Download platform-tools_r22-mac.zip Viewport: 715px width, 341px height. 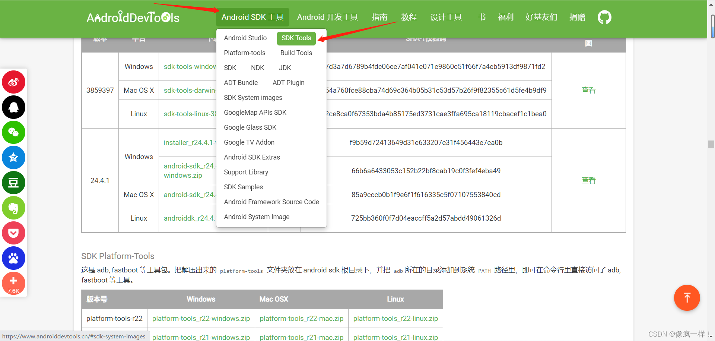tap(302, 319)
